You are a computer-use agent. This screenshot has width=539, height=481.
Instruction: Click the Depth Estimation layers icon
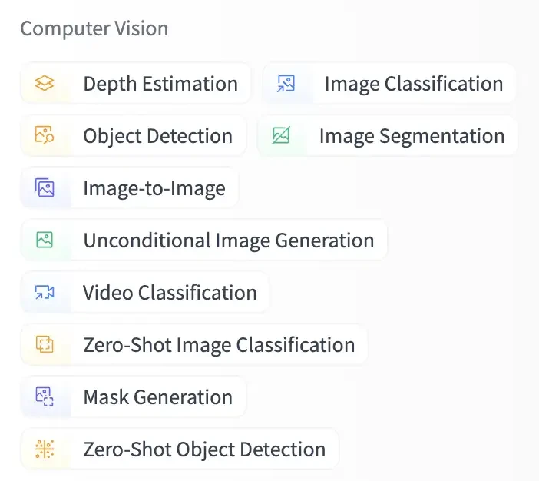pos(45,83)
